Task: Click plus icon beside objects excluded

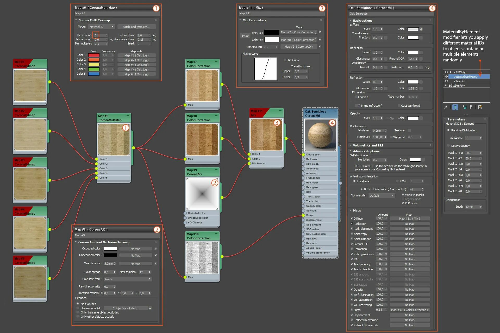Action: click(x=150, y=308)
